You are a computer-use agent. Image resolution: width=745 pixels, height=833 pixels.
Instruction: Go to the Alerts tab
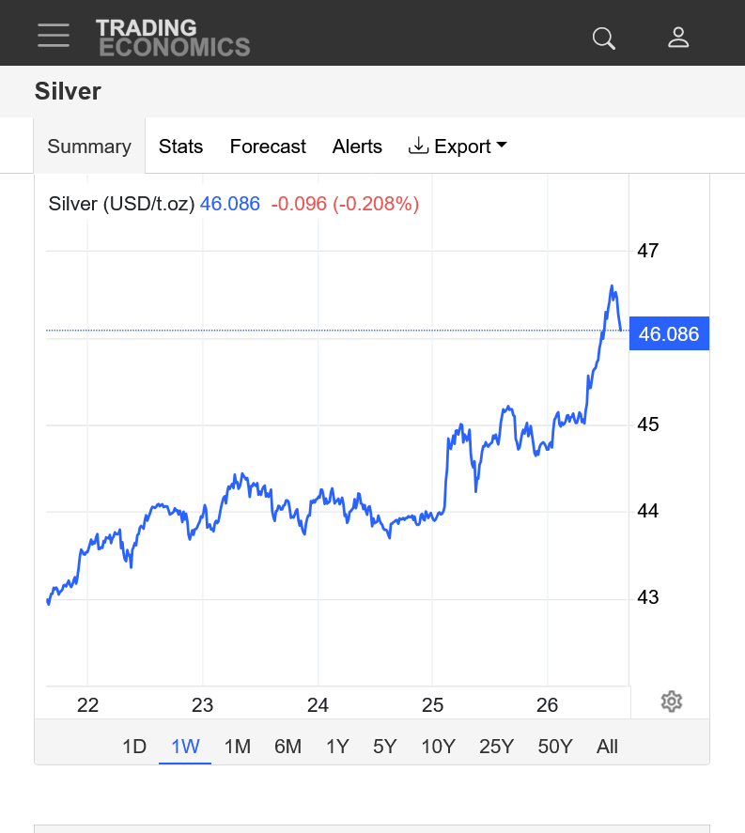pyautogui.click(x=357, y=147)
